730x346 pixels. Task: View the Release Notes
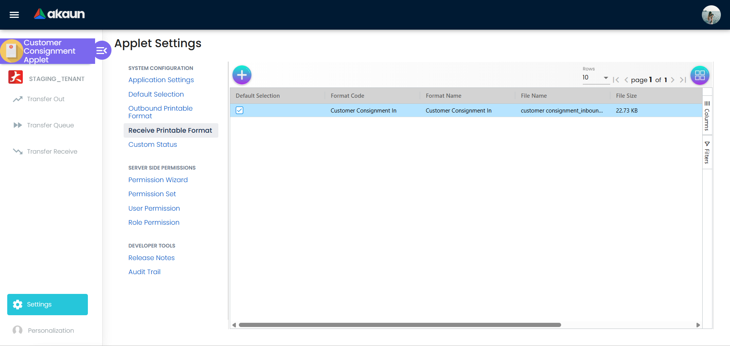click(151, 258)
